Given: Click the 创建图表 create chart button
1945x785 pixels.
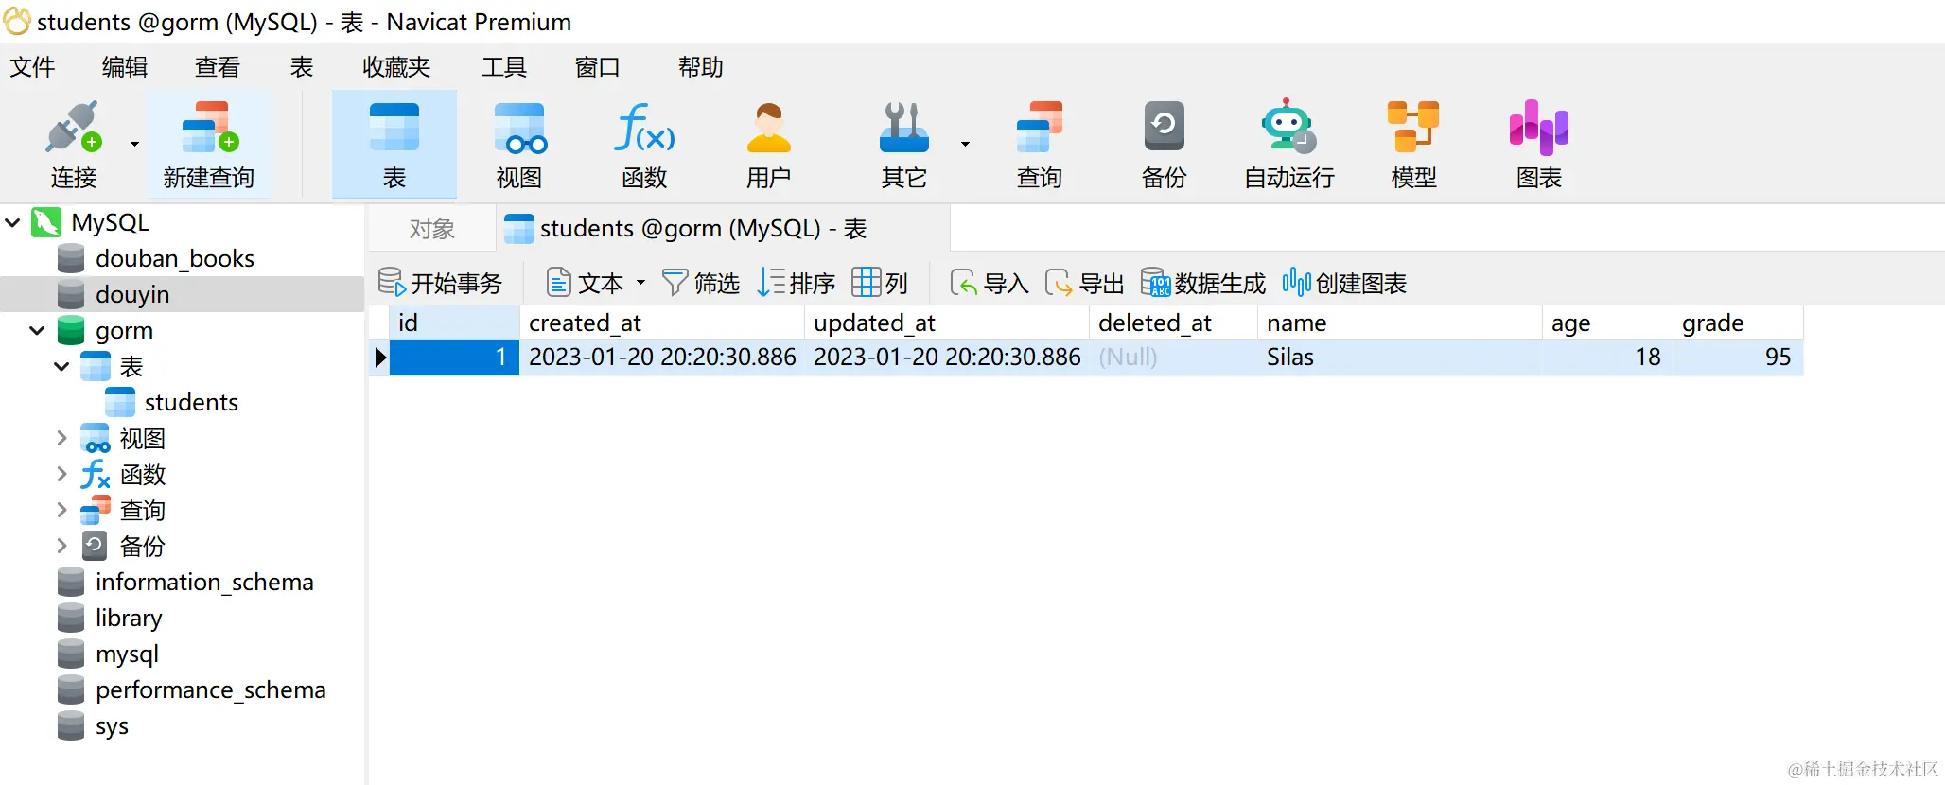Looking at the screenshot, I should pyautogui.click(x=1344, y=283).
